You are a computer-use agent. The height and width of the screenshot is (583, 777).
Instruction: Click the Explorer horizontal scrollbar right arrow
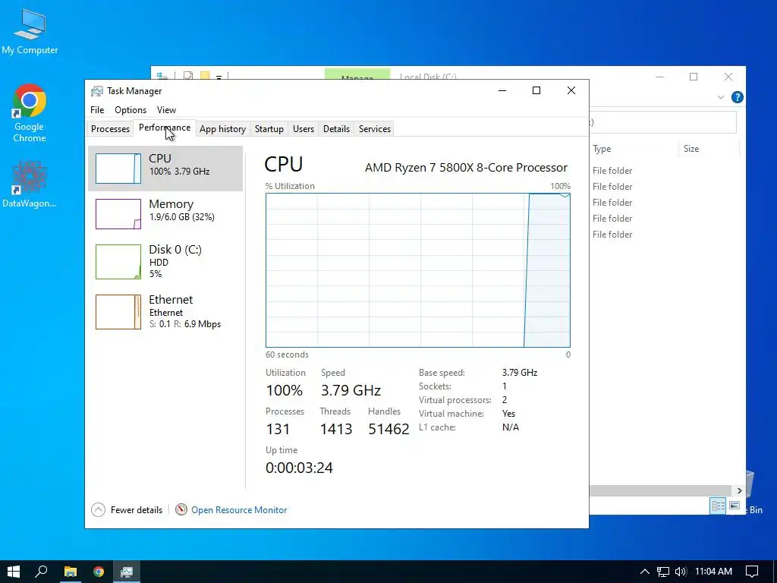pos(739,491)
